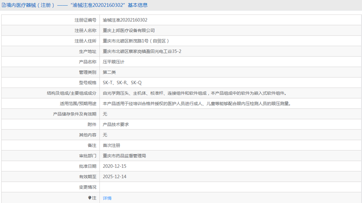Click the 适用范围/预期用途 label
Screen dimensions: 362x203
point(78,104)
